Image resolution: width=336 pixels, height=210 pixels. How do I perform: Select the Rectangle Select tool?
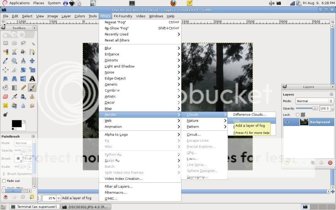coord(5,43)
